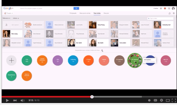Open the People dropdown menu
This screenshot has height=105, width=177.
(9, 13)
